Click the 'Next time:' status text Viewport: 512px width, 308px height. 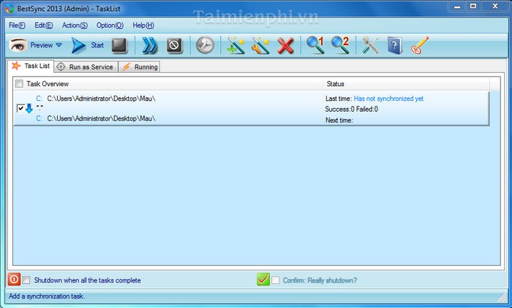tap(339, 120)
